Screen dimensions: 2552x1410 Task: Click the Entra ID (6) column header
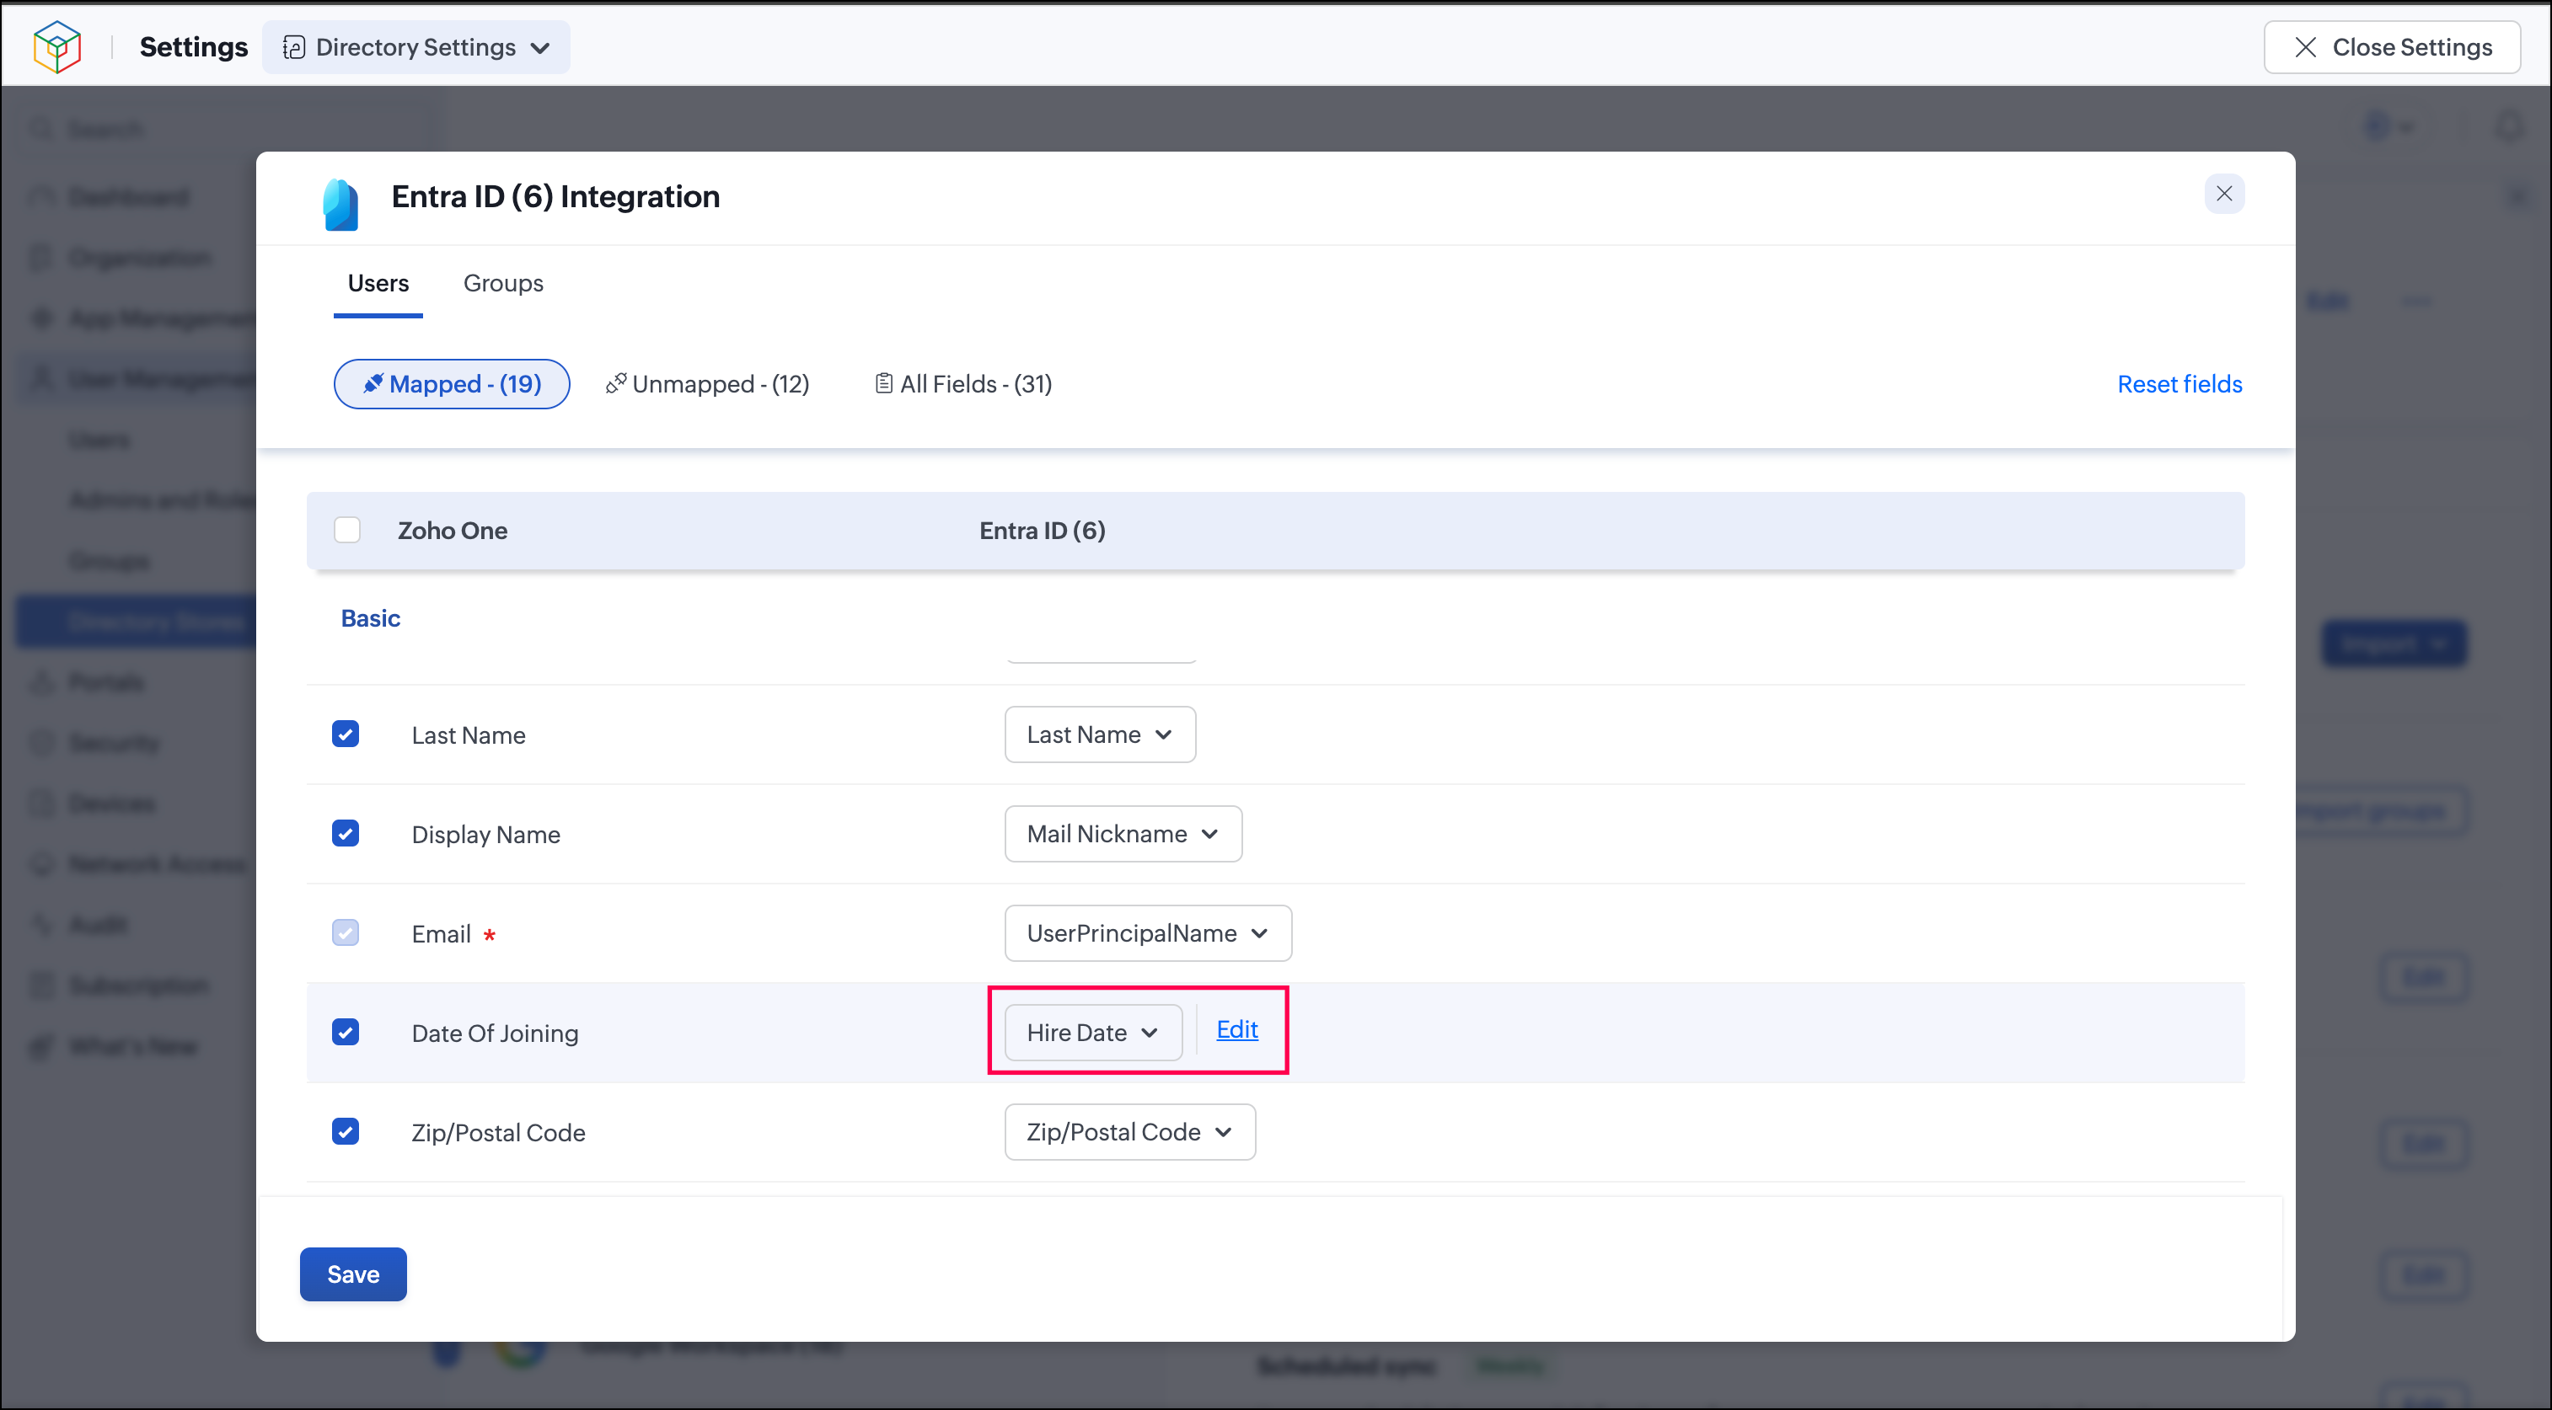(1043, 531)
